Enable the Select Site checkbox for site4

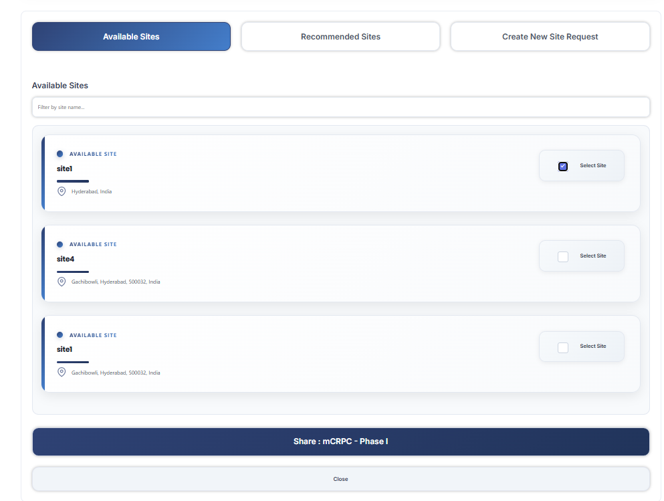(x=562, y=256)
